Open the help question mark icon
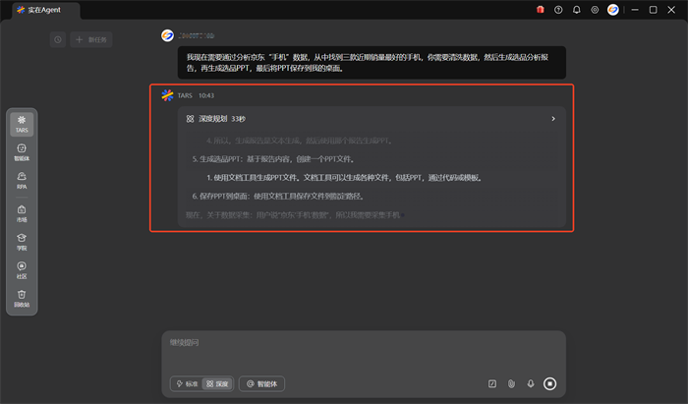Image resolution: width=688 pixels, height=404 pixels. 558,10
